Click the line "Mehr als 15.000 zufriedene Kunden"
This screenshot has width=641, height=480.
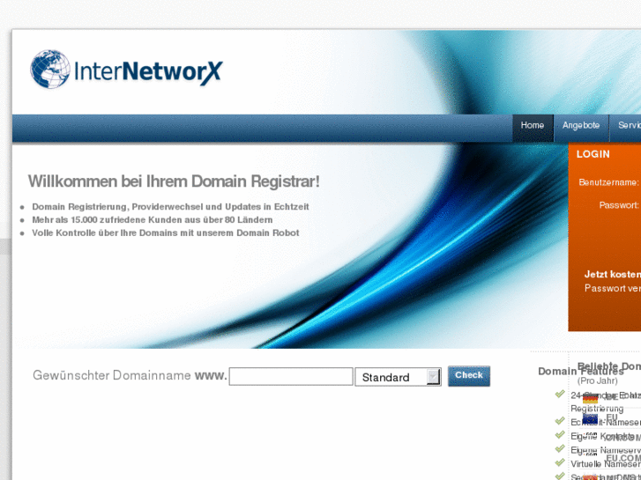pyautogui.click(x=152, y=220)
